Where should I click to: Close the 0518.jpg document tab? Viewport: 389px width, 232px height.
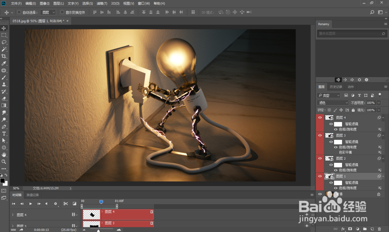67,21
